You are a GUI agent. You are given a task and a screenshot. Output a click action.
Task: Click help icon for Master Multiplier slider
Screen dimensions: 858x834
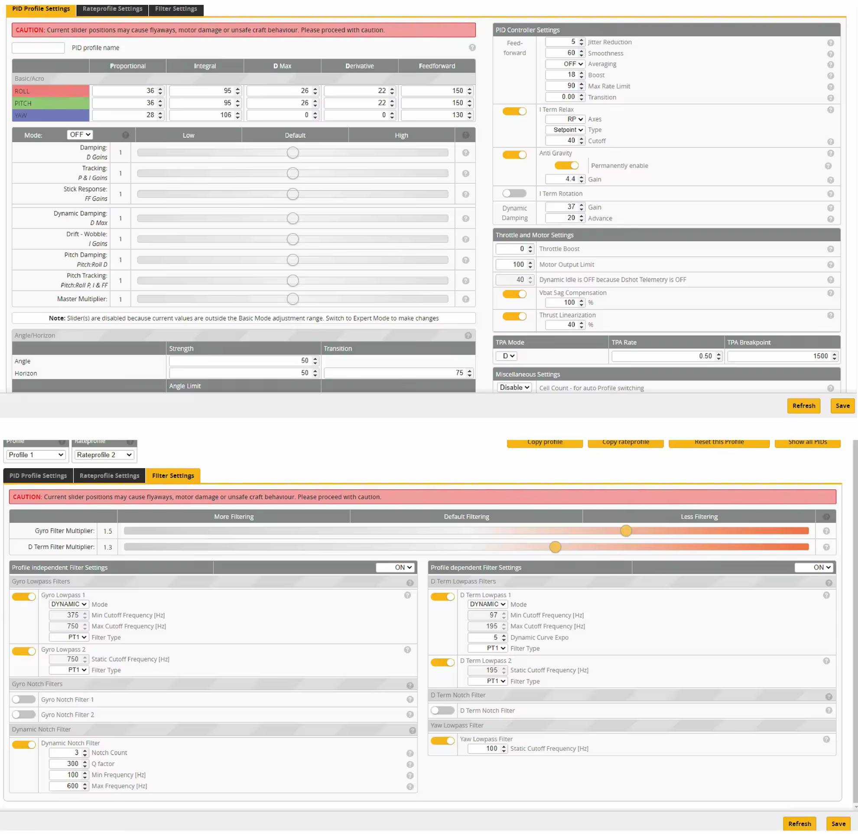point(465,299)
